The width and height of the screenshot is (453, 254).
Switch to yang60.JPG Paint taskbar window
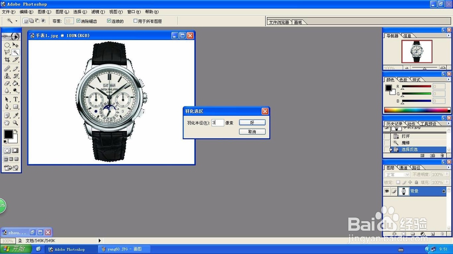click(124, 249)
